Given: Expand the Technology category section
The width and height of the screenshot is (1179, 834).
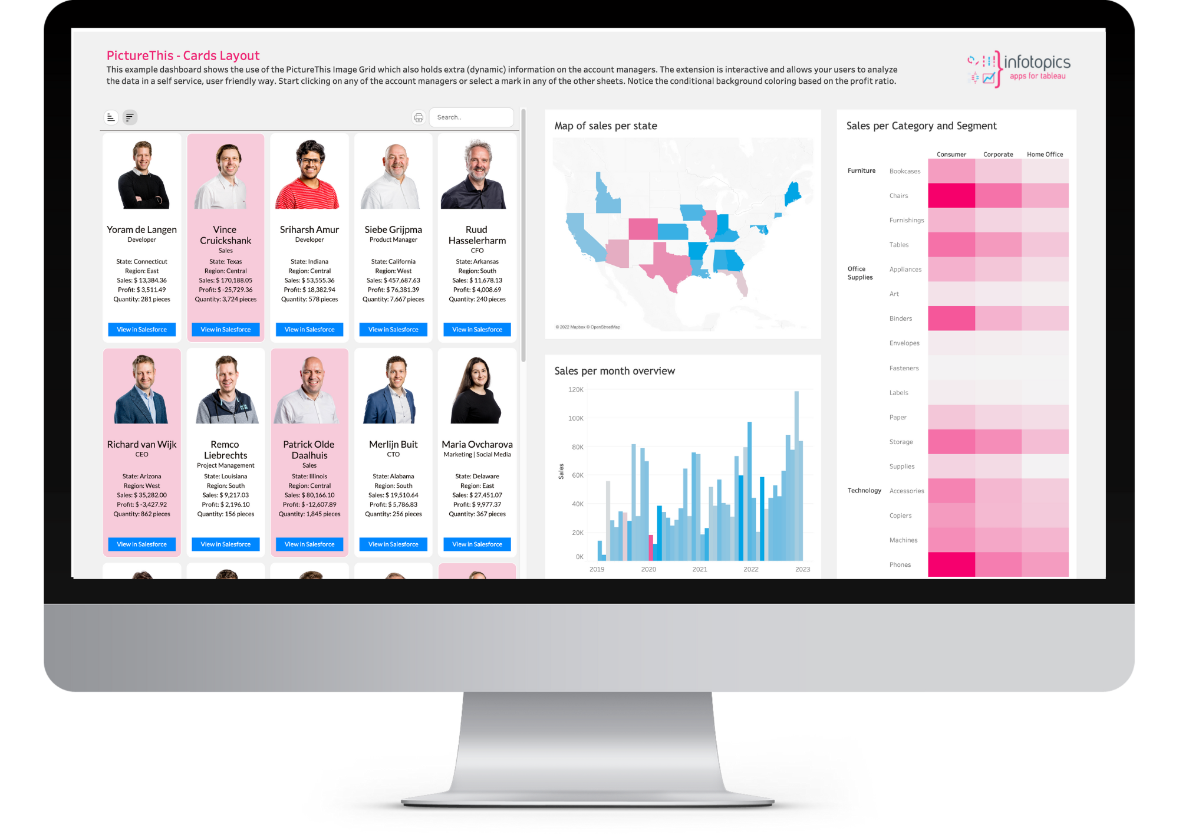Looking at the screenshot, I should pos(862,490).
